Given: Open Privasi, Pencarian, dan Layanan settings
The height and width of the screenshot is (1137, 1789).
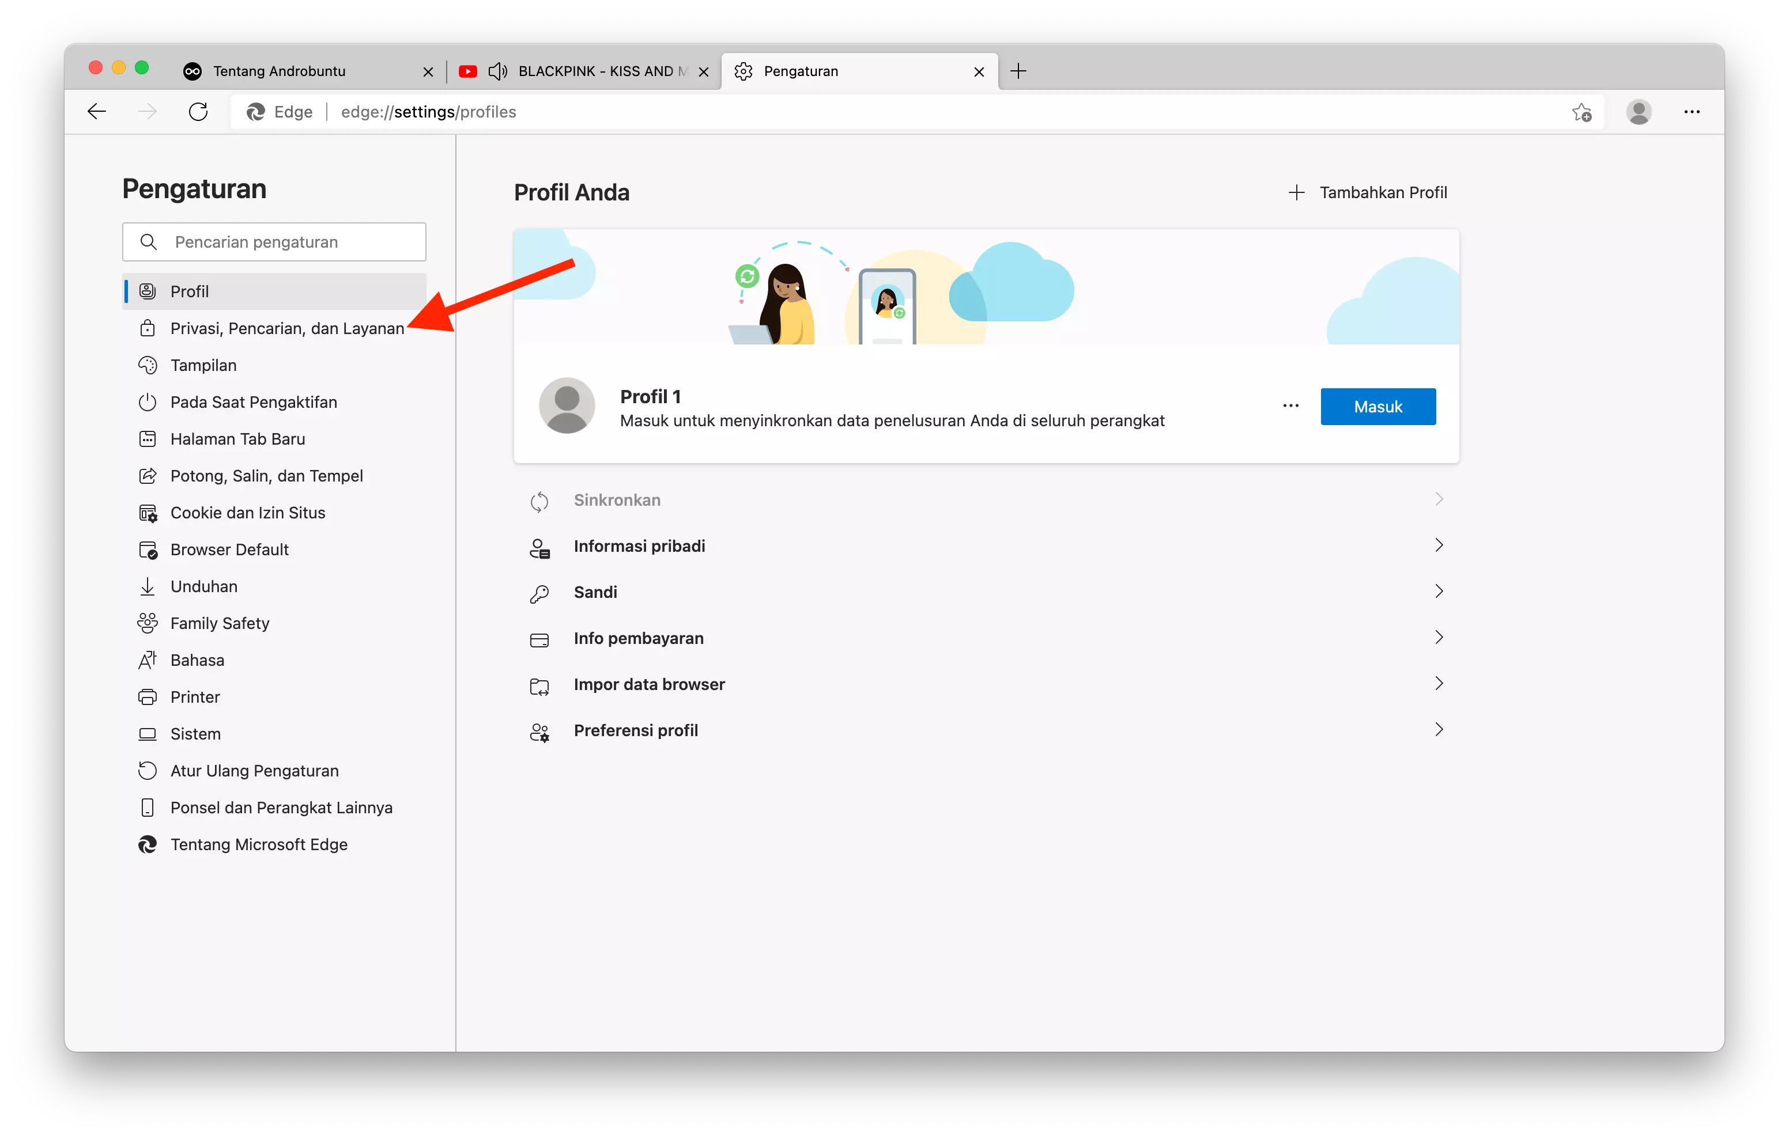Looking at the screenshot, I should point(287,328).
